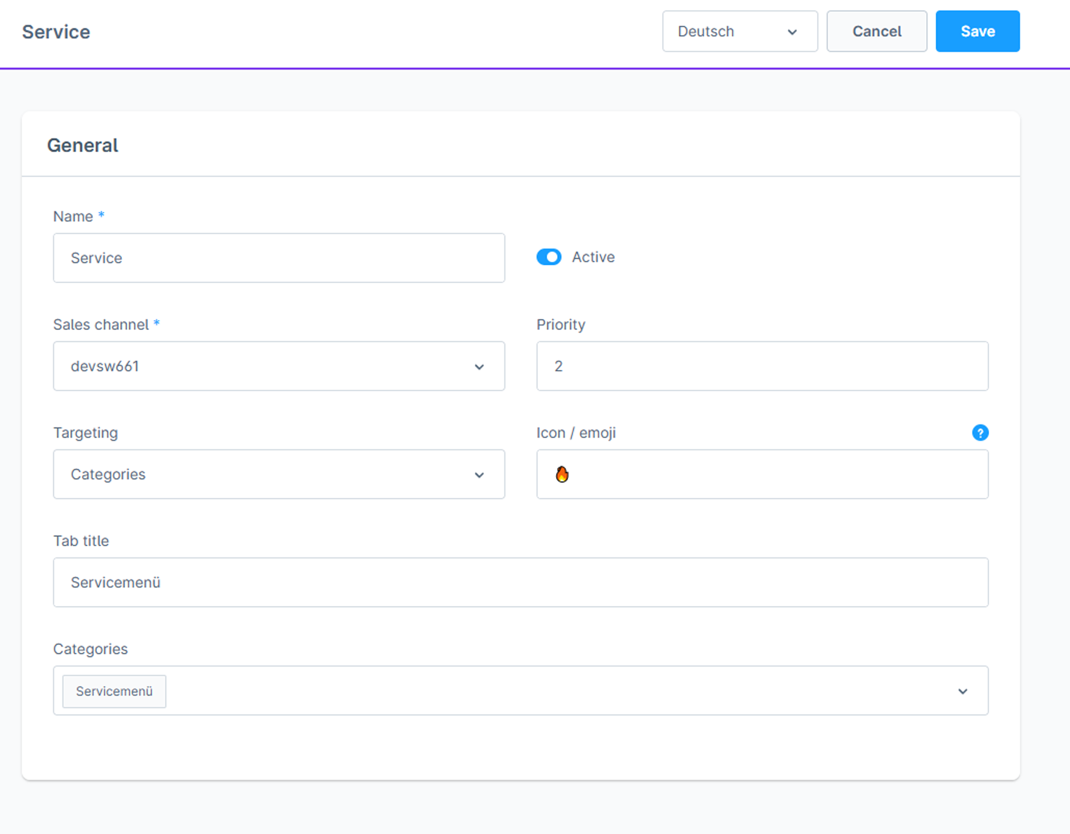Click the Tab title label

(x=81, y=541)
